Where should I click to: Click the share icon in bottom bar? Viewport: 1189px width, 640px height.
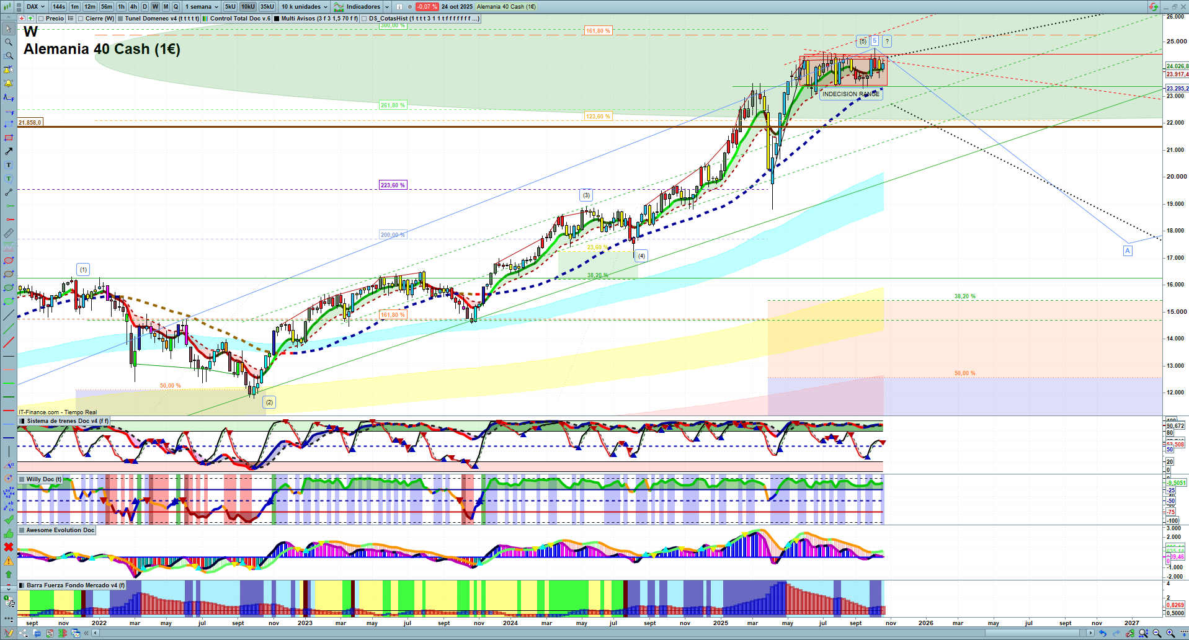(x=24, y=633)
